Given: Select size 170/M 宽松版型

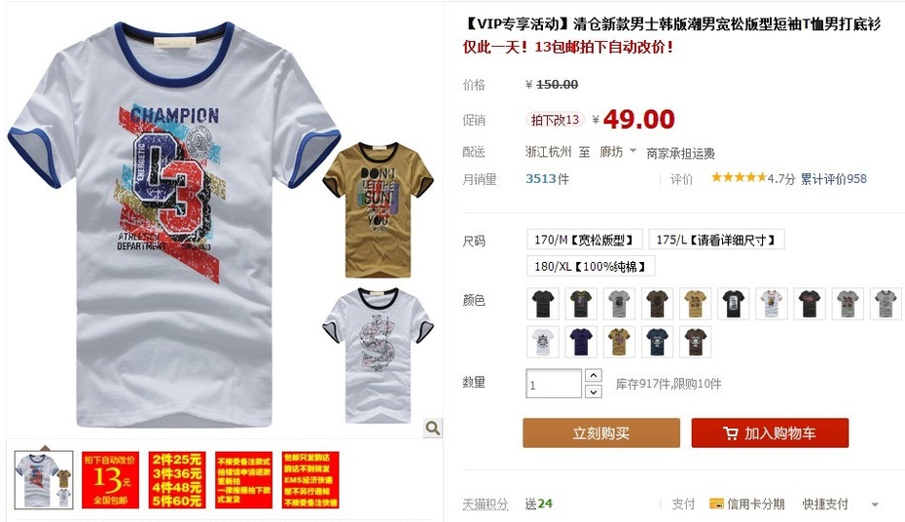Looking at the screenshot, I should [x=584, y=240].
